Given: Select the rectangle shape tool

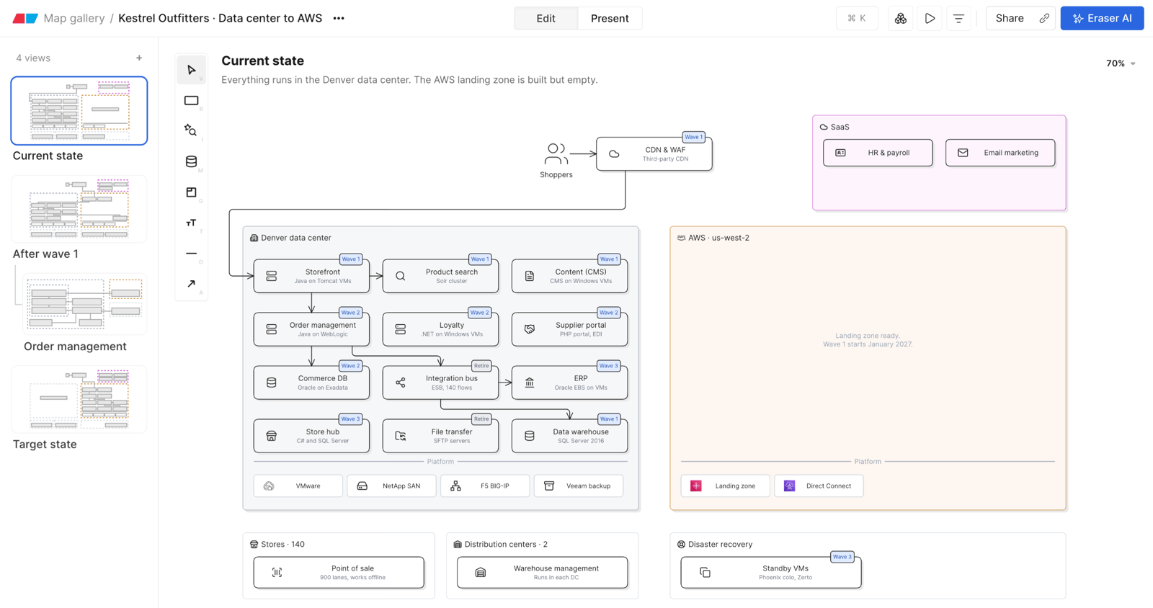Looking at the screenshot, I should [191, 101].
